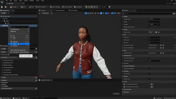
Task: Toggle rotation snapping in viewport
Action: [106, 13]
